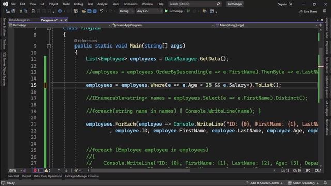This screenshot has height=186, width=331.
Task: Click the Undo arrow icon
Action: pyautogui.click(x=102, y=11)
